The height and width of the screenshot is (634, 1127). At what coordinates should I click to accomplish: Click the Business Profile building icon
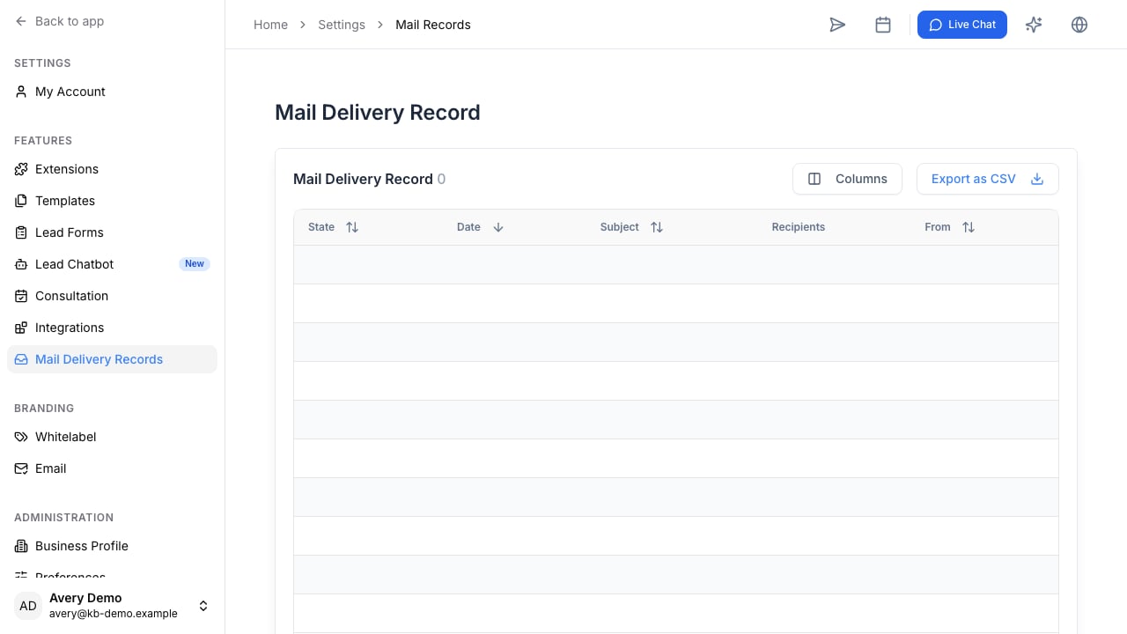[21, 546]
